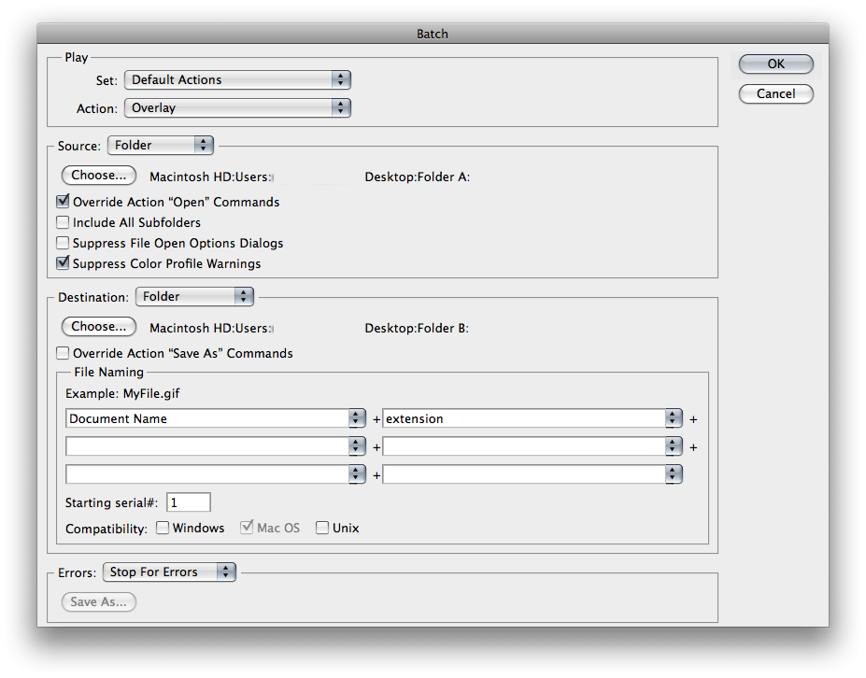Open the Destination dropdown set to Folder
The image size is (866, 678).
click(194, 297)
